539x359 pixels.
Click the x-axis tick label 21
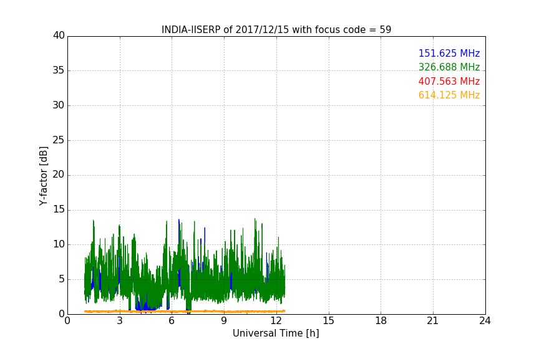pyautogui.click(x=433, y=321)
